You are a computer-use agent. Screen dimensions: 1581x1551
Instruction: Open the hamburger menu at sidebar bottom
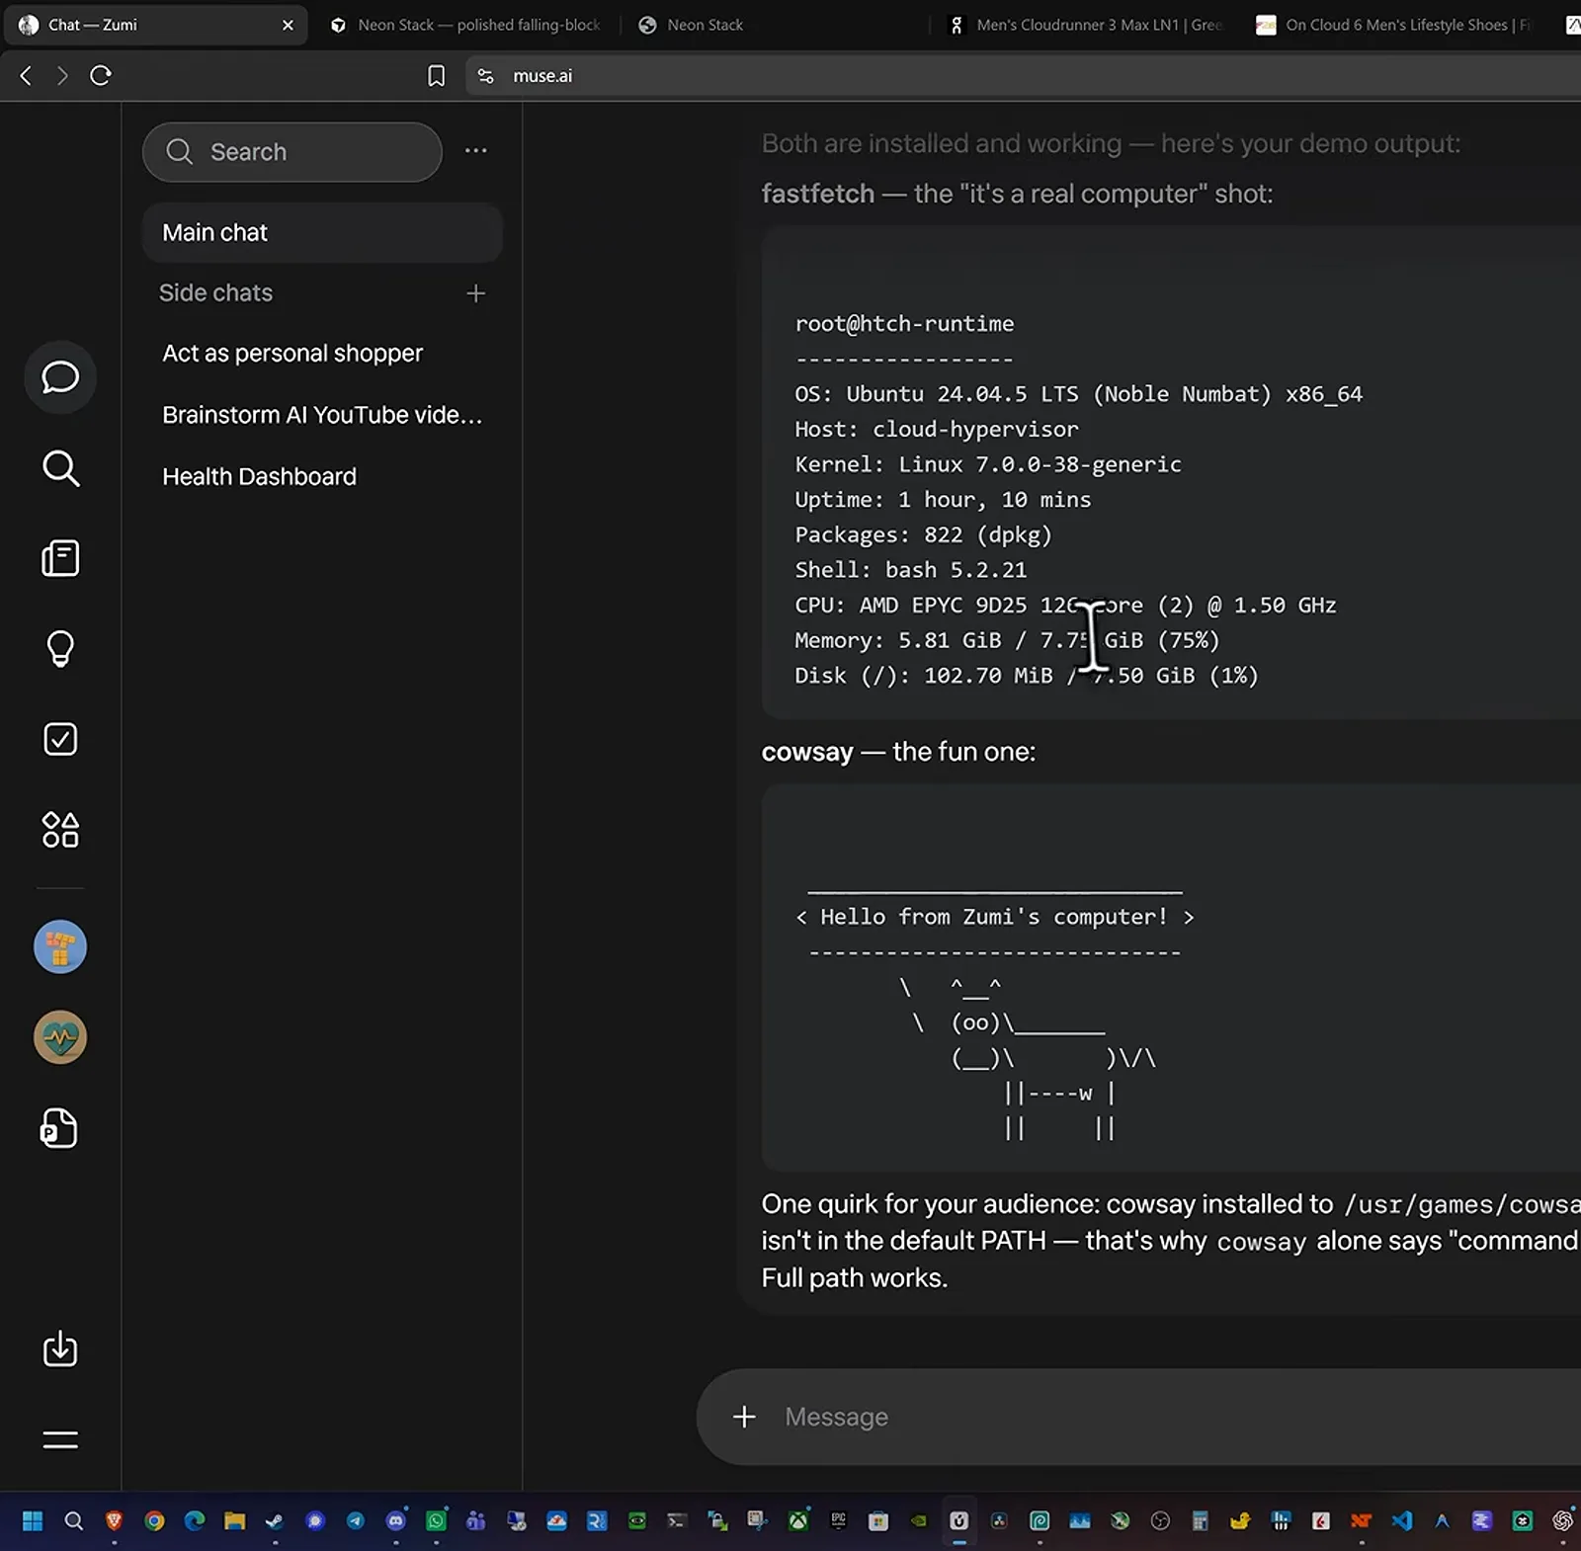60,1439
